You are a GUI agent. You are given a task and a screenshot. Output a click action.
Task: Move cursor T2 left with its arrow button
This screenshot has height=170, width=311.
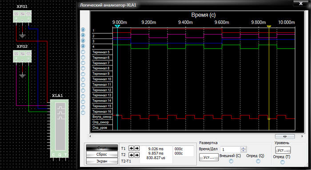[x=131, y=155]
